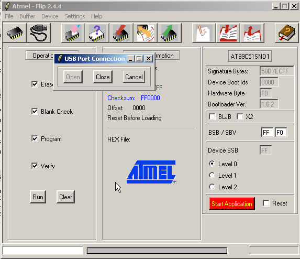This screenshot has width=300, height=259.
Task: Click the progress bar at the bottom
Action: pos(157,251)
